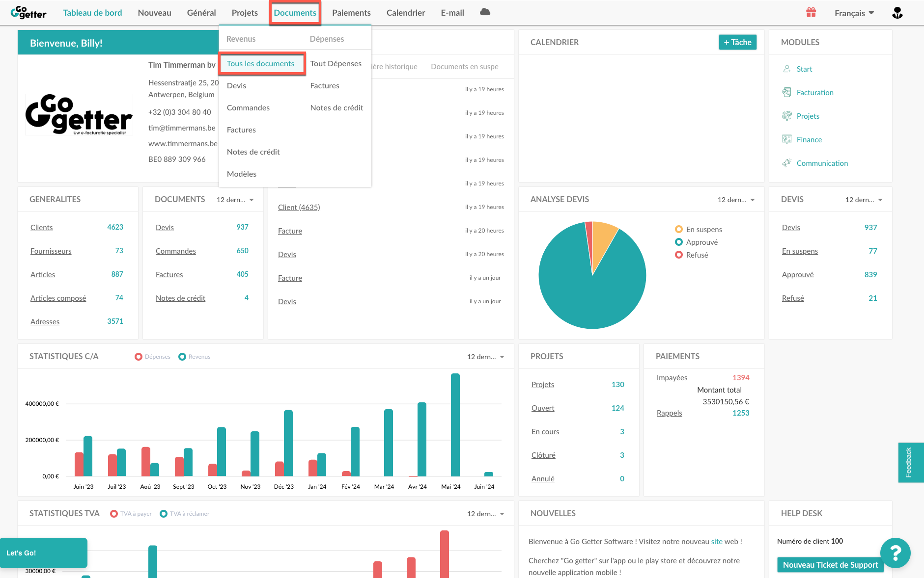This screenshot has width=924, height=578.
Task: Click the site link in Nouvelles
Action: point(717,542)
